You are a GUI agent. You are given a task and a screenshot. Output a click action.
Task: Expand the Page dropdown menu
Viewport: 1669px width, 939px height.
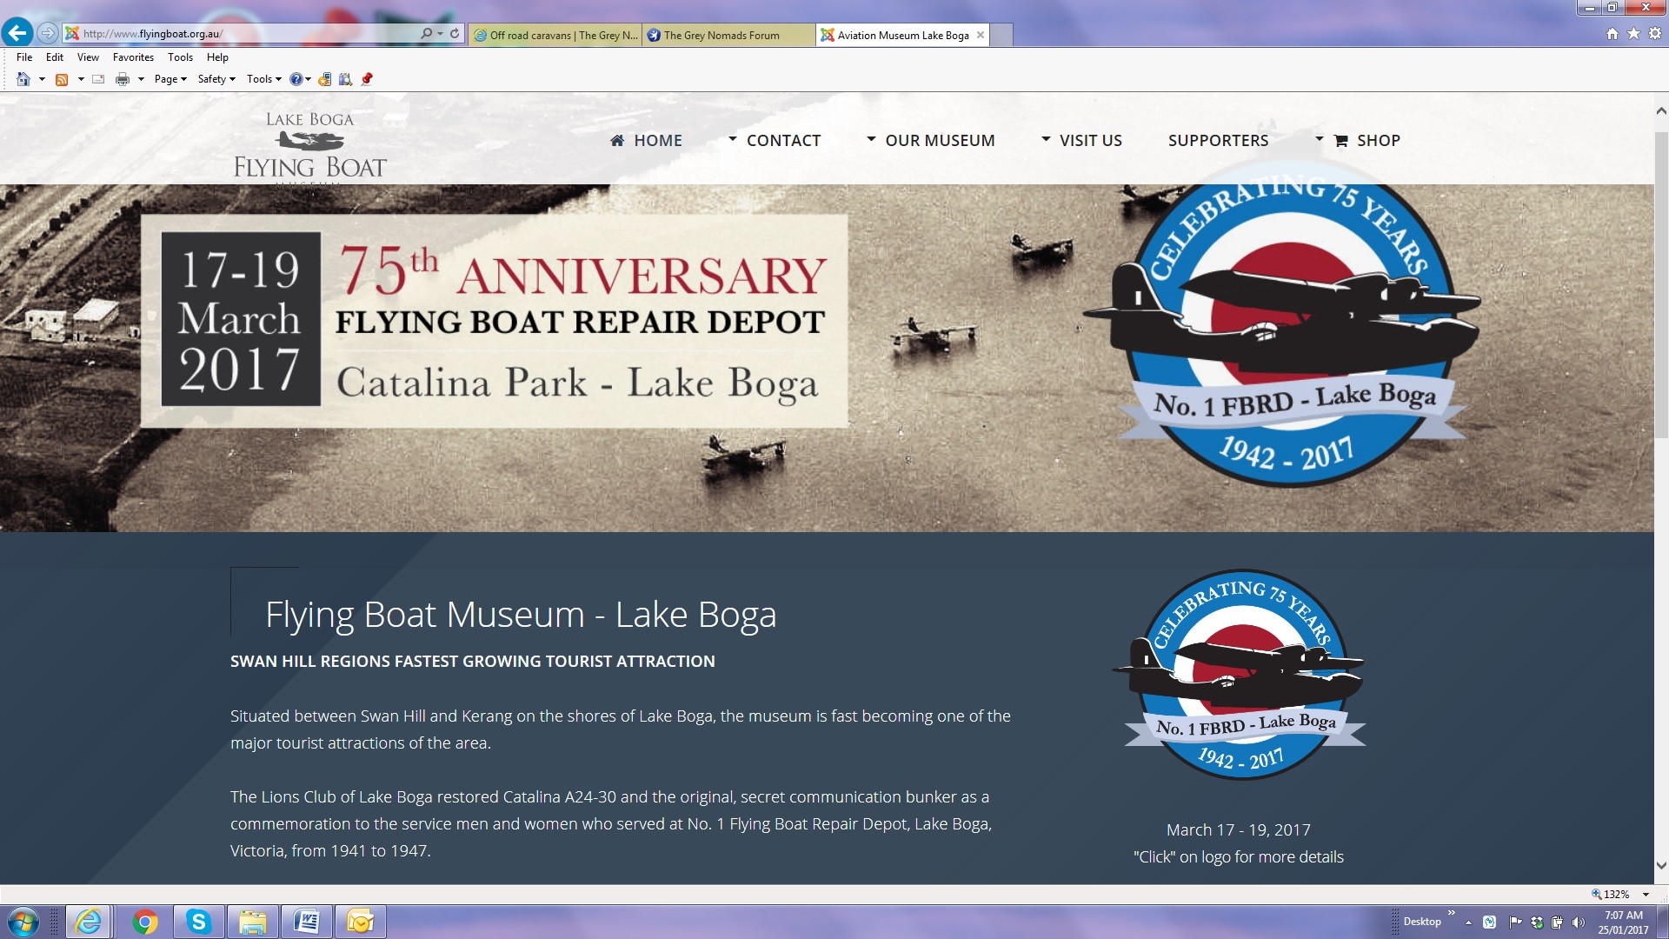pos(170,79)
